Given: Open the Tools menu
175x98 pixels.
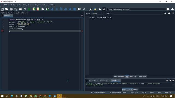Looking at the screenshot, I should point(43,5).
